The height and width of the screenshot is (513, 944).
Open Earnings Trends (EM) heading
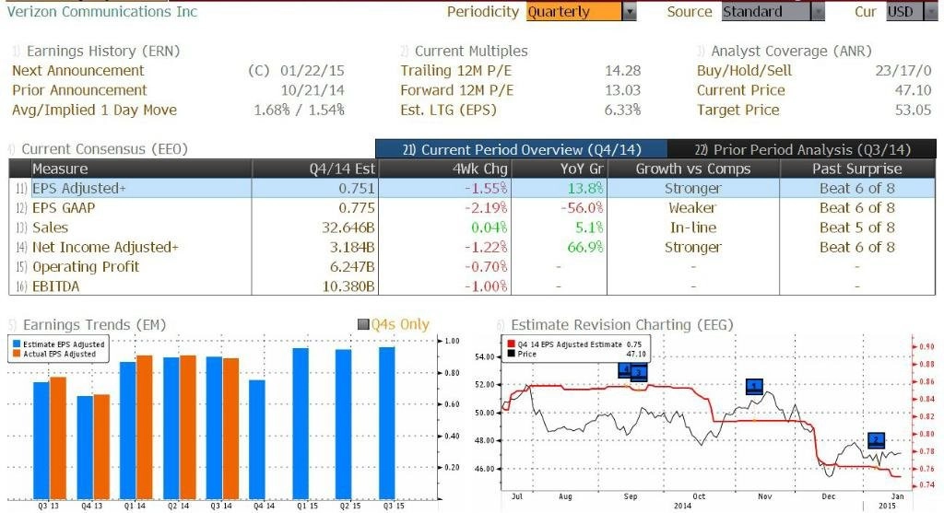(x=94, y=325)
